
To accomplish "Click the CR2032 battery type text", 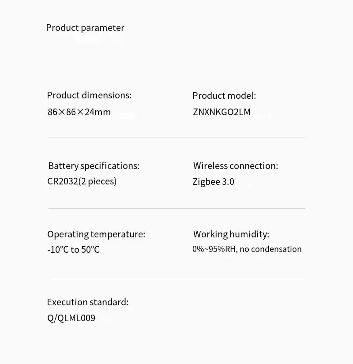I will 63,181.
